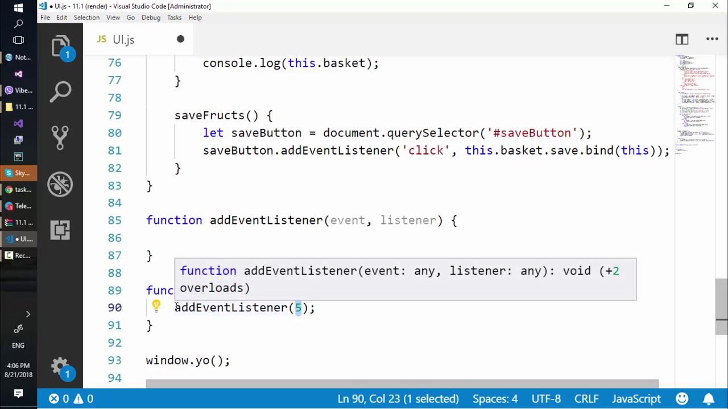This screenshot has height=409, width=728.
Task: Click the 'listener' parameter on line 85
Action: pos(408,220)
